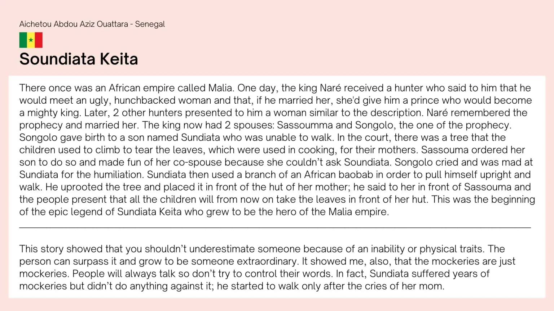Click the red stripe of the flag
This screenshot has height=311, width=554.
(x=39, y=40)
